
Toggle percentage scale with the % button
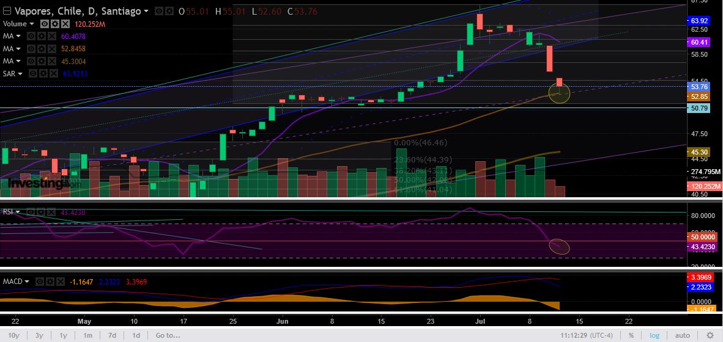click(x=631, y=335)
